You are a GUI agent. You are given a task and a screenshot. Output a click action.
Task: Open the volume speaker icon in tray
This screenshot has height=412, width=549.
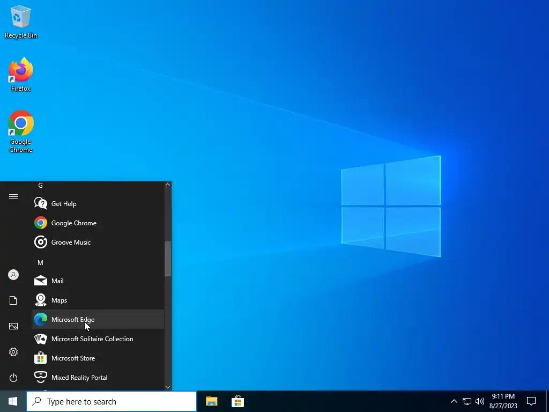pyautogui.click(x=480, y=401)
